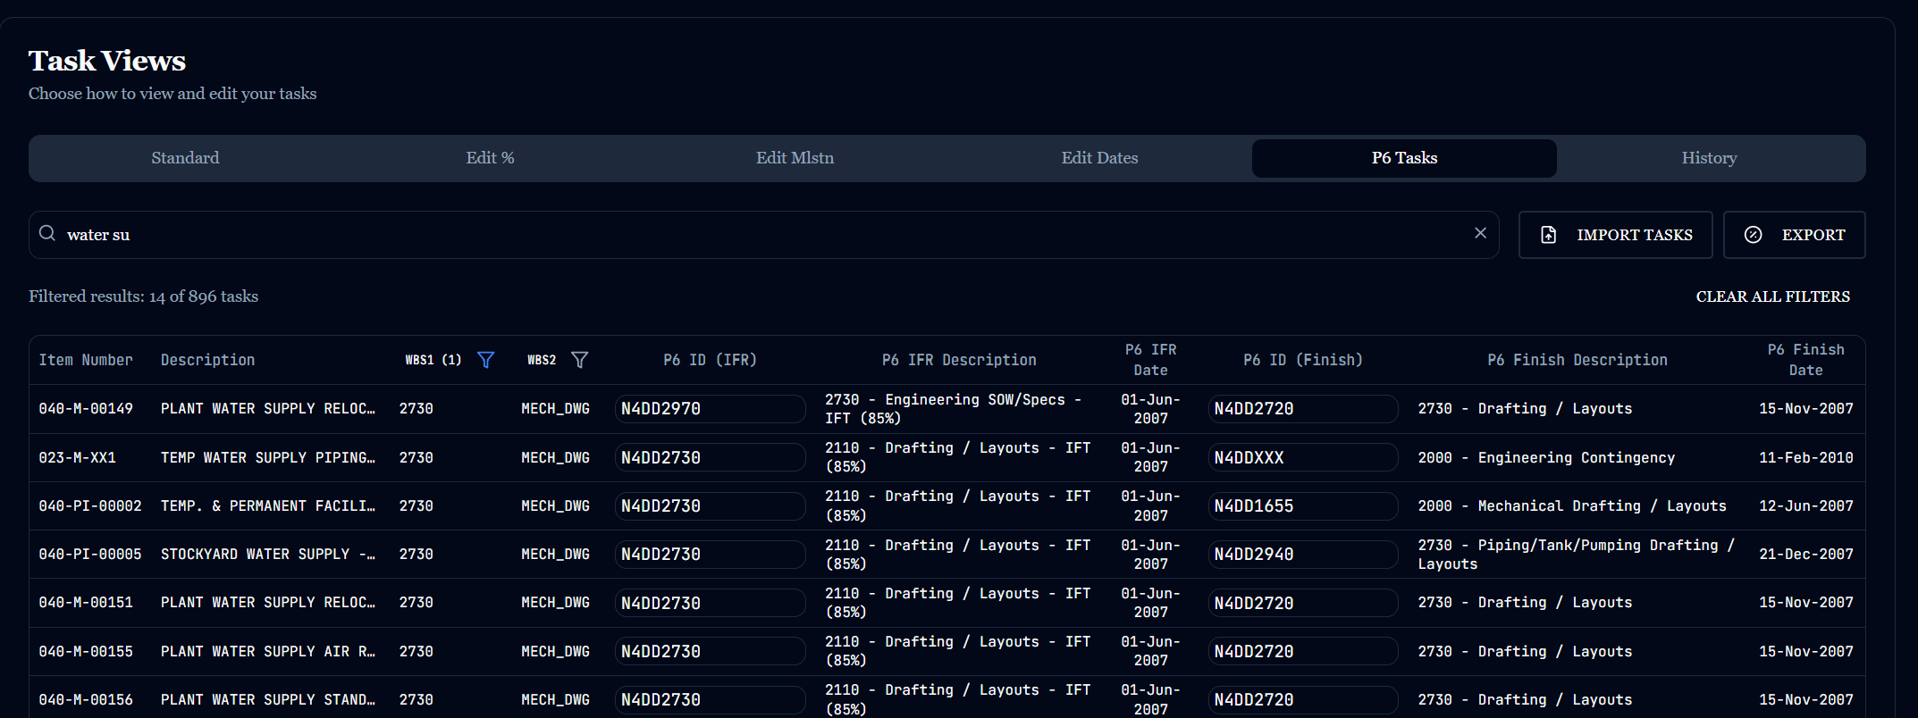Click the Export button

[x=1794, y=235]
